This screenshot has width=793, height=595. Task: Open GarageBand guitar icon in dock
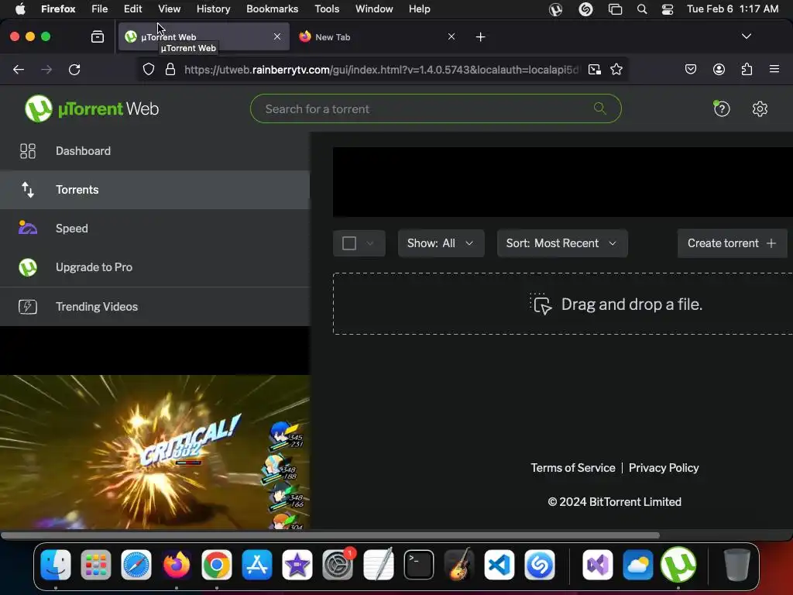(459, 565)
